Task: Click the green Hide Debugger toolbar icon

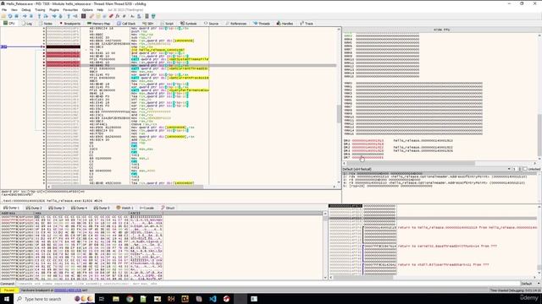Action: pos(153,16)
